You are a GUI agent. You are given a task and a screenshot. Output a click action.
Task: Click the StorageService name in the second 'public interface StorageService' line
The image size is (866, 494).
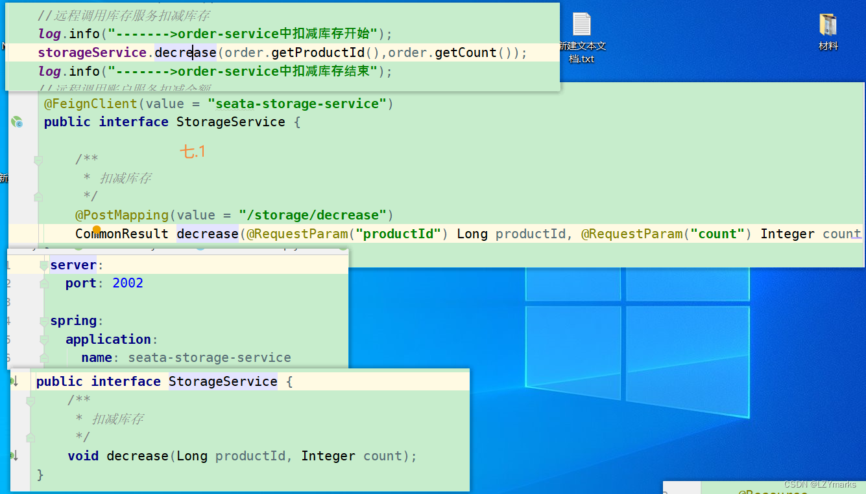click(x=223, y=381)
